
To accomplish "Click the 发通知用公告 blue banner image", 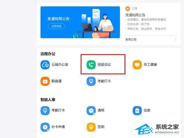I will 80,22.
